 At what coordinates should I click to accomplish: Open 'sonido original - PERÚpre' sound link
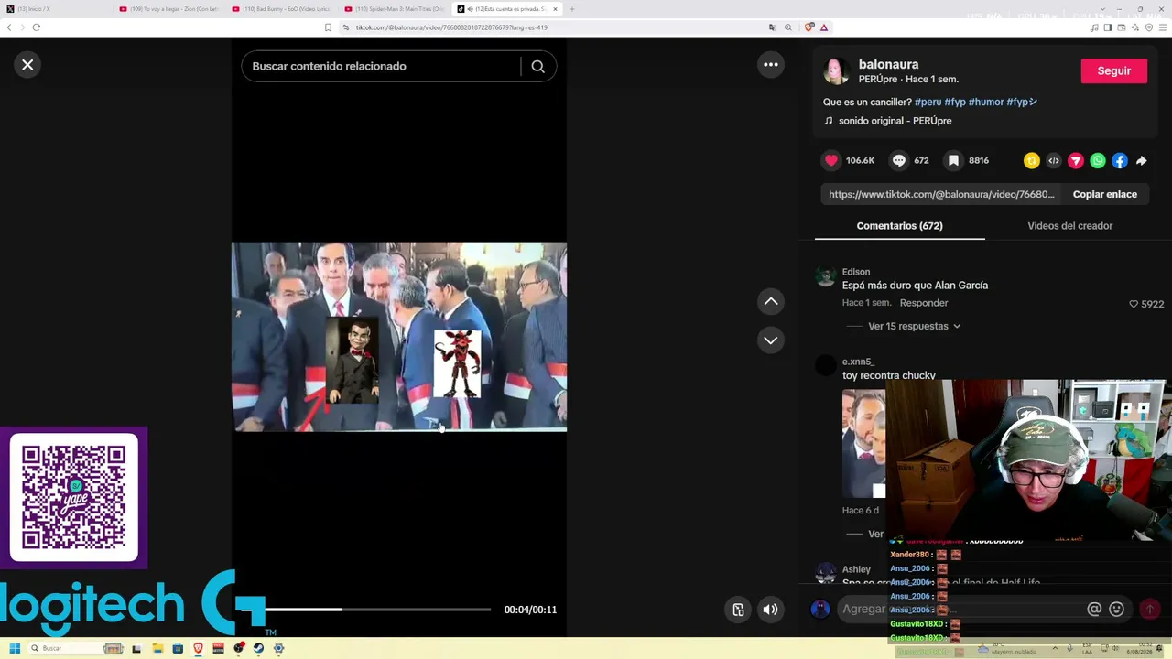895,121
